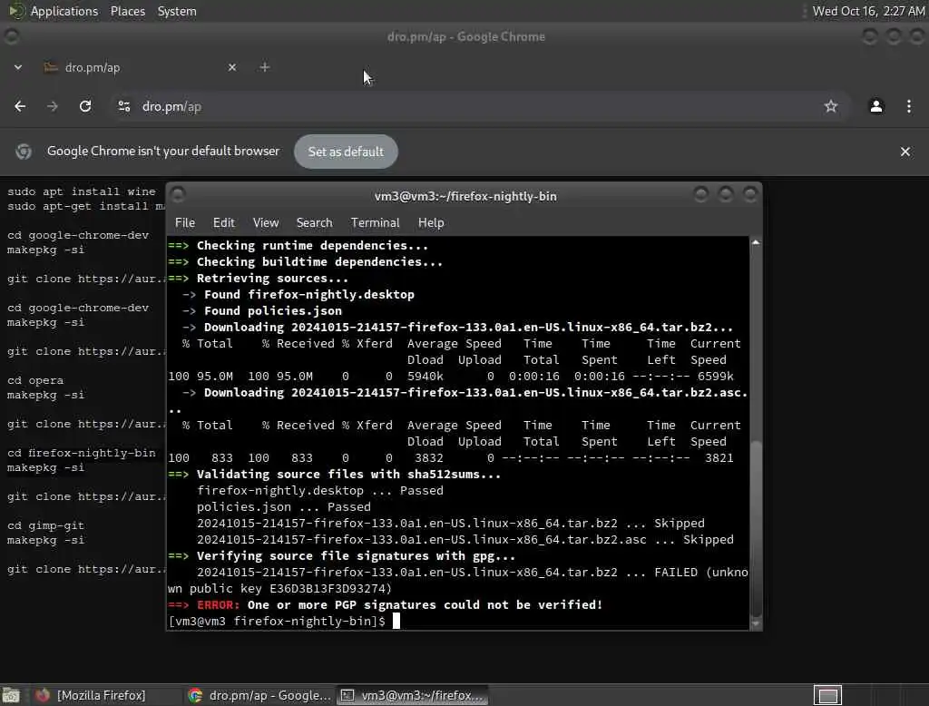
Task: Click ERROR PGP signatures line in terminal
Action: pyautogui.click(x=385, y=605)
